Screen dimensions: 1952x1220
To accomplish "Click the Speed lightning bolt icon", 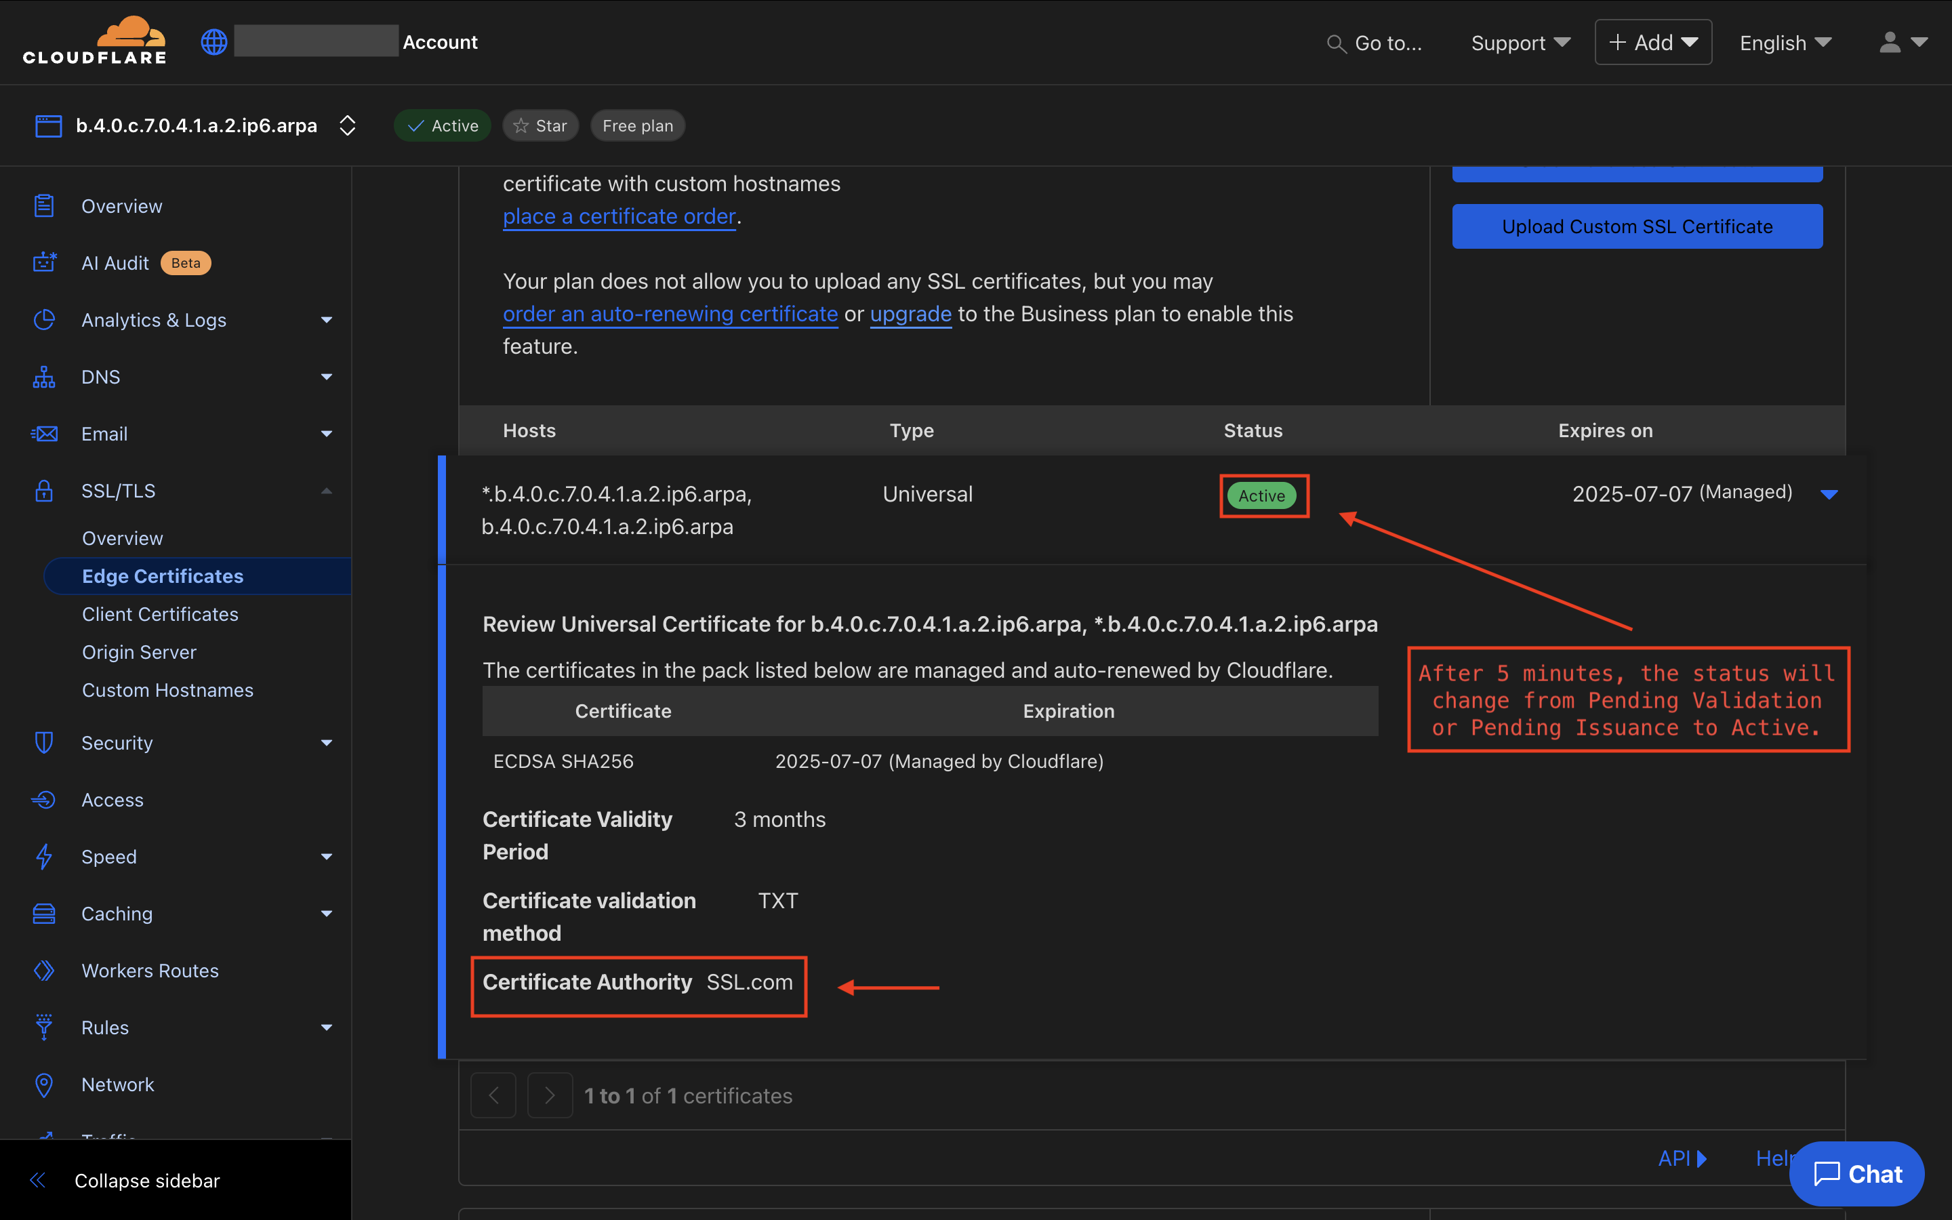I will (x=43, y=856).
